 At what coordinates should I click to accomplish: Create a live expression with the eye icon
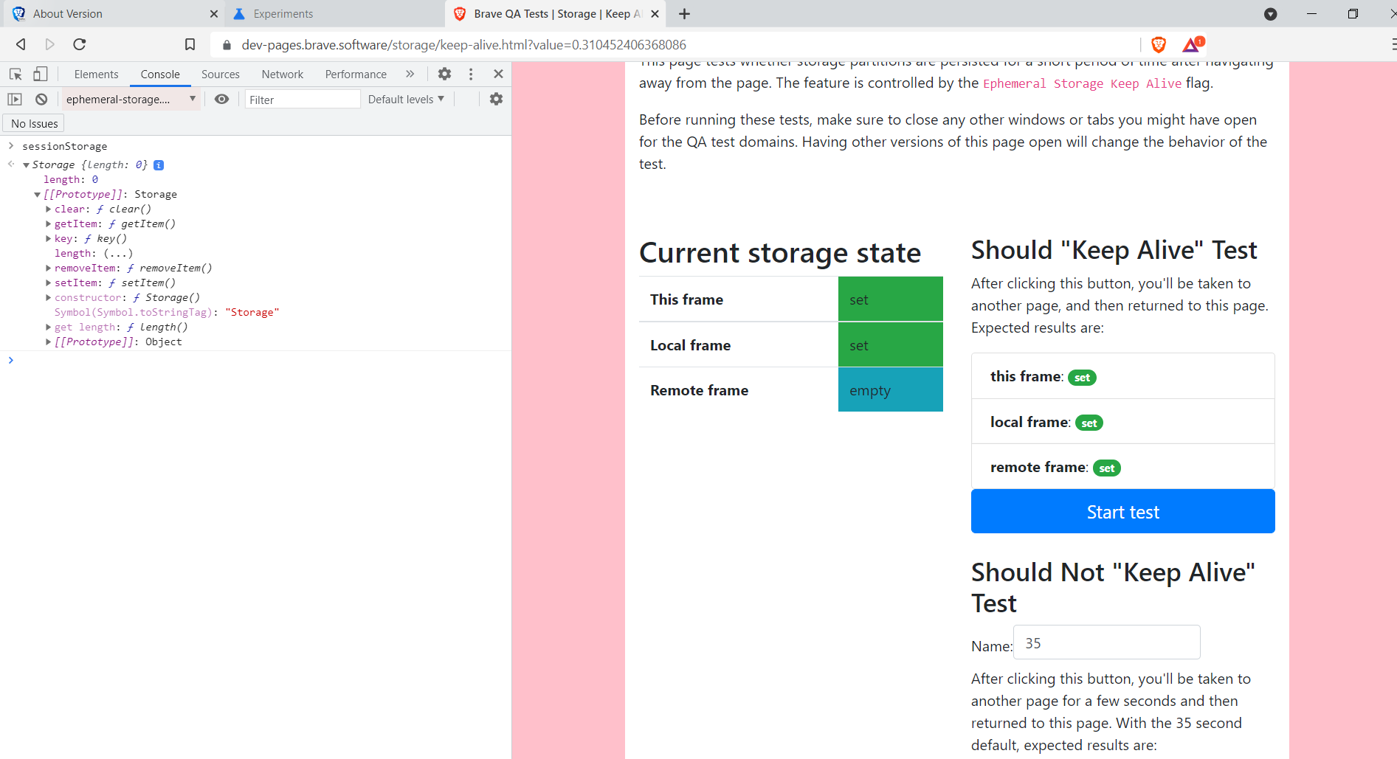click(x=221, y=99)
